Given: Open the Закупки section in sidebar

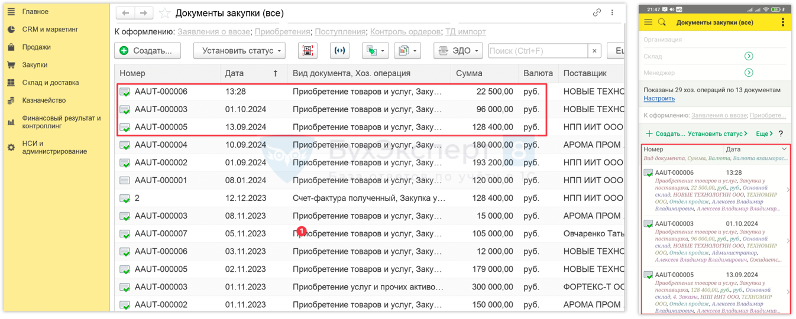Looking at the screenshot, I should [x=35, y=65].
